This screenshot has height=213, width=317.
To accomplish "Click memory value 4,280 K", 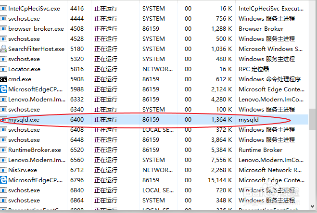I will [222, 100].
